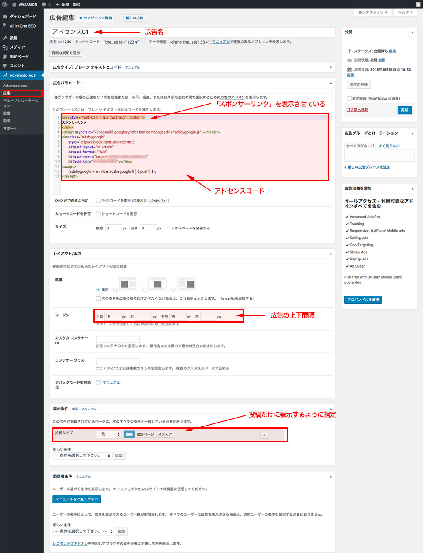Collapse the 広告収益を増加 panel

tap(412, 189)
